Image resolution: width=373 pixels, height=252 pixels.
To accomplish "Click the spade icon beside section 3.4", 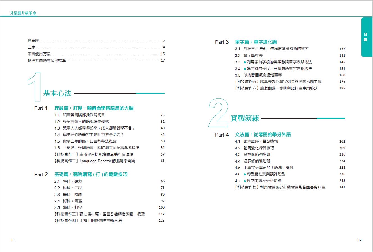I will [x=245, y=69].
